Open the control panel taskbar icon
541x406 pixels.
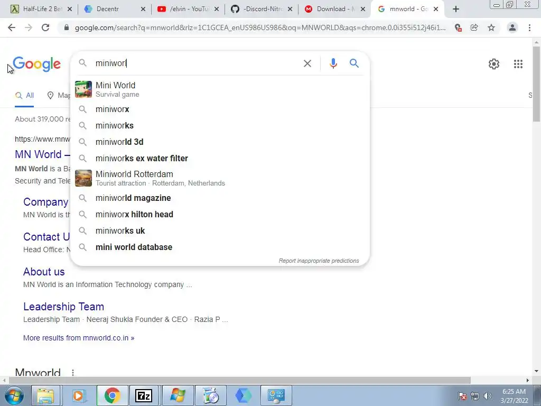(x=276, y=395)
